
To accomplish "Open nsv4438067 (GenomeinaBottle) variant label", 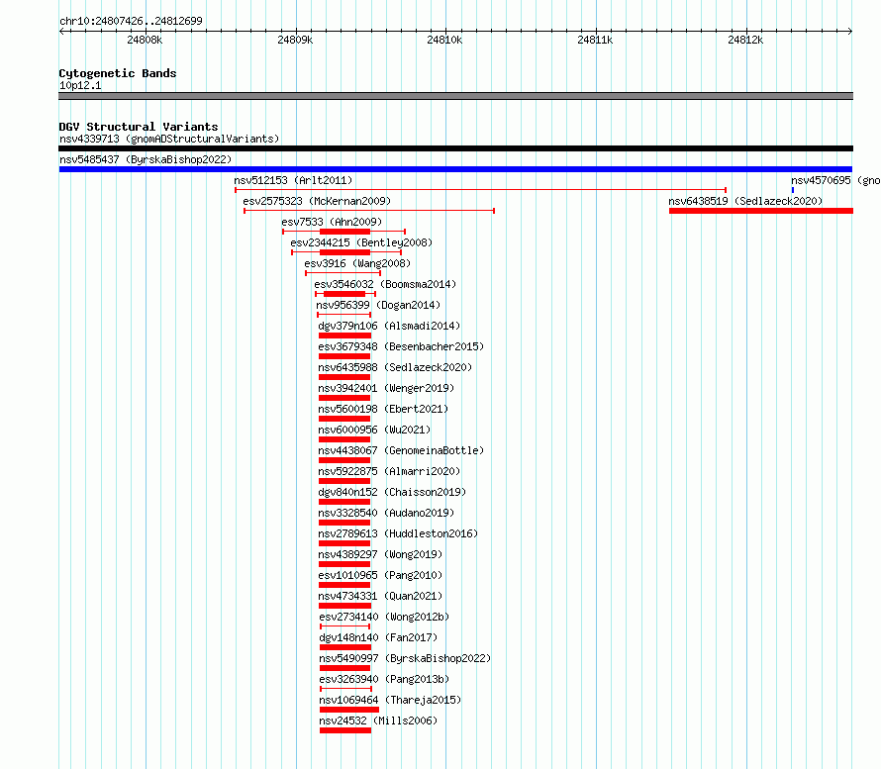I will pyautogui.click(x=401, y=450).
